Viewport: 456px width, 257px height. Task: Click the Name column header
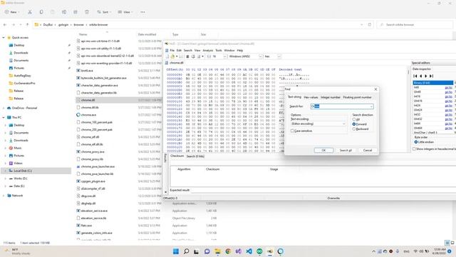pos(83,34)
